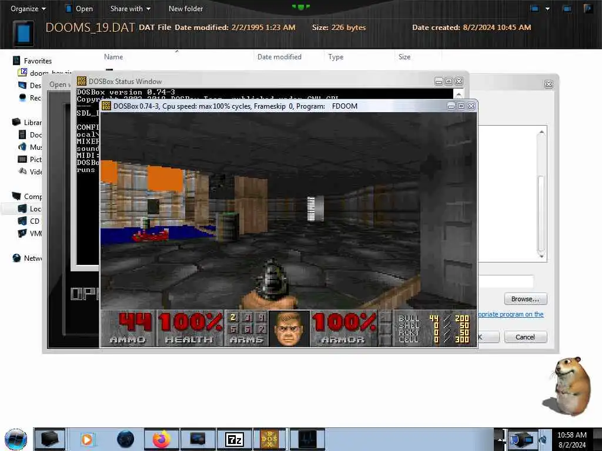Open the monitor graph taskbar icon
Screen dimensions: 602x451
(x=307, y=439)
